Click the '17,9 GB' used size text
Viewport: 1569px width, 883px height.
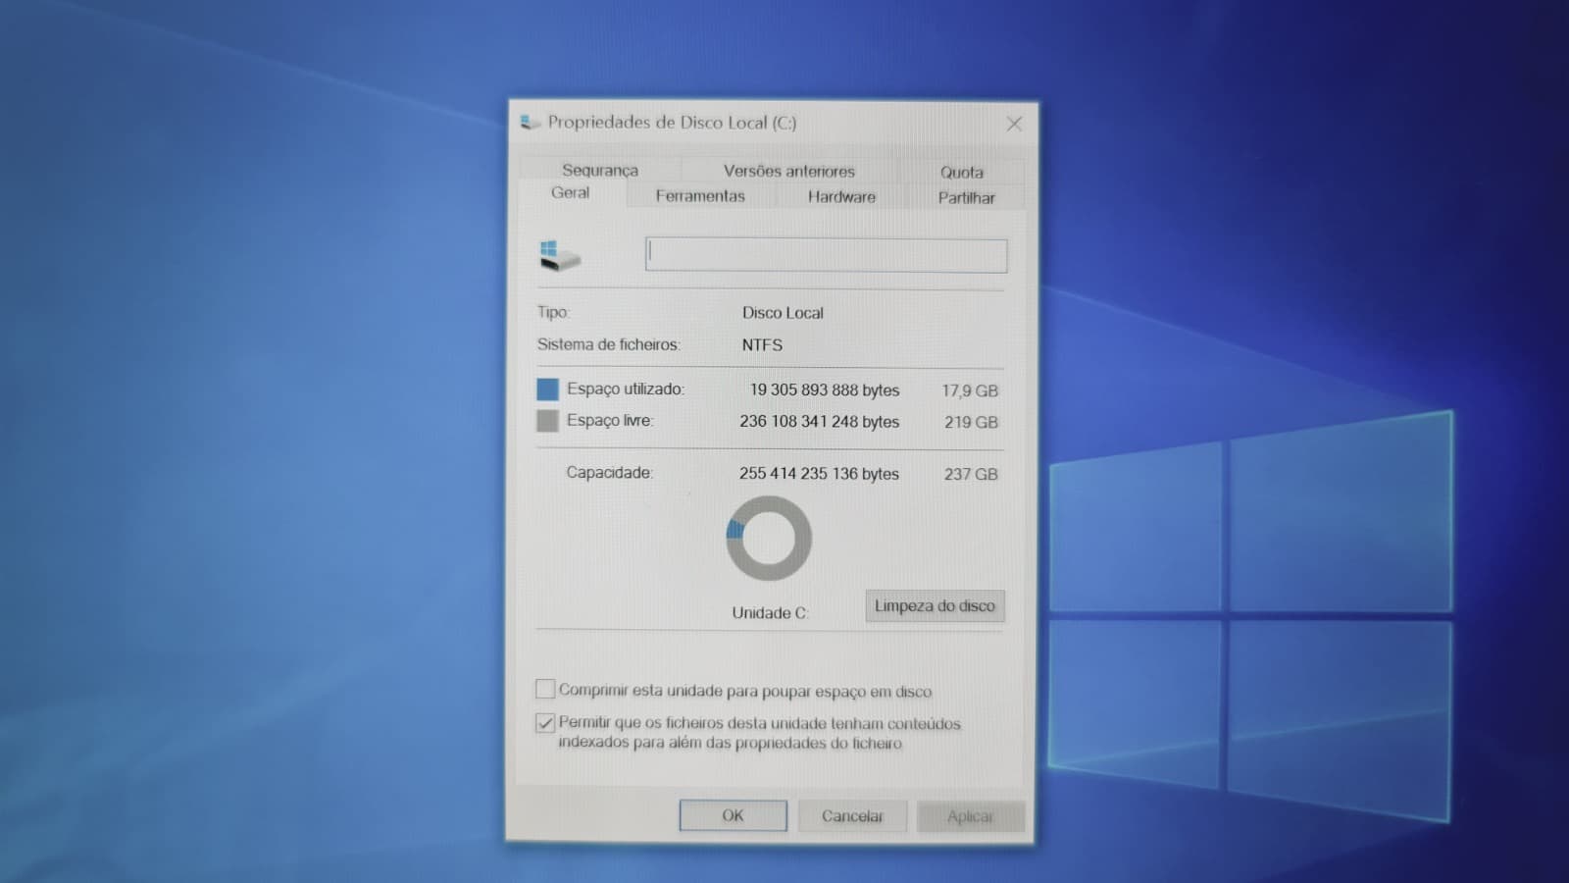[x=970, y=390]
